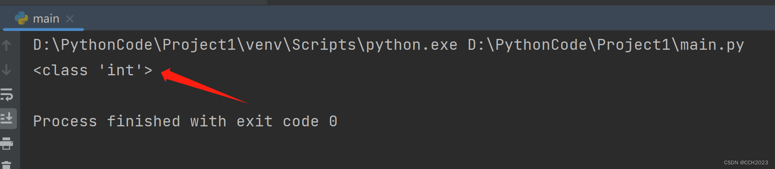
Task: Click the Up the Stack Trace arrow
Action: pos(6,45)
